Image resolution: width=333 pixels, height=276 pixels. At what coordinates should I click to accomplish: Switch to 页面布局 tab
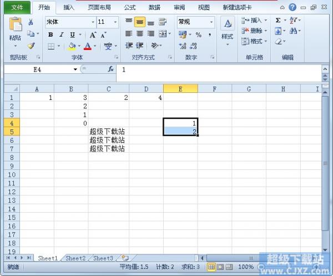(x=99, y=8)
